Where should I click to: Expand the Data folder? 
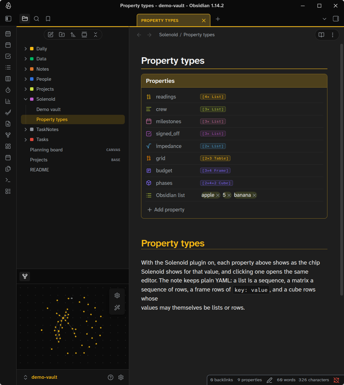coord(26,59)
